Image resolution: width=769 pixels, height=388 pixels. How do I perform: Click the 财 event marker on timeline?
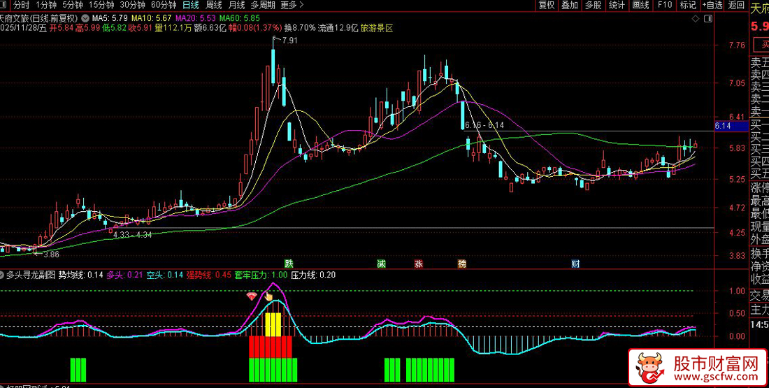pyautogui.click(x=575, y=264)
